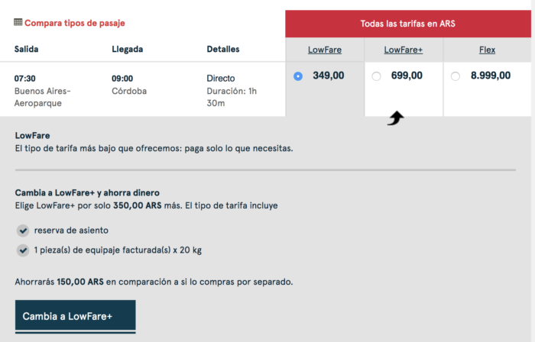This screenshot has height=342, width=535.
Task: Click the checkmark icon next to equipaje facturado
Action: (x=21, y=250)
